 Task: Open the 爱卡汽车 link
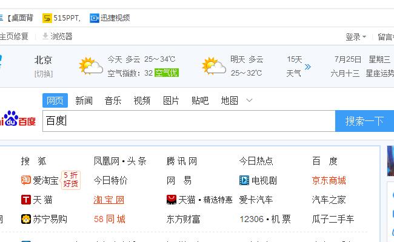click(256, 200)
